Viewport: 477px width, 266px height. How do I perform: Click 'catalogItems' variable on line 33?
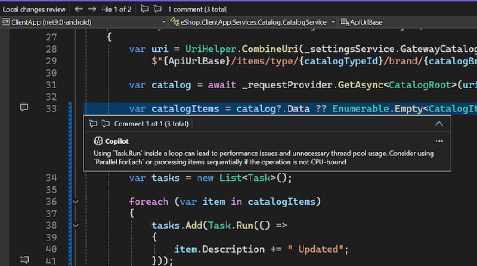coord(185,109)
